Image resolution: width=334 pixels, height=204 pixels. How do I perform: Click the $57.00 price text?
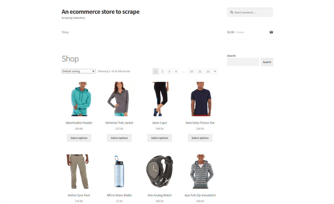[119, 129]
